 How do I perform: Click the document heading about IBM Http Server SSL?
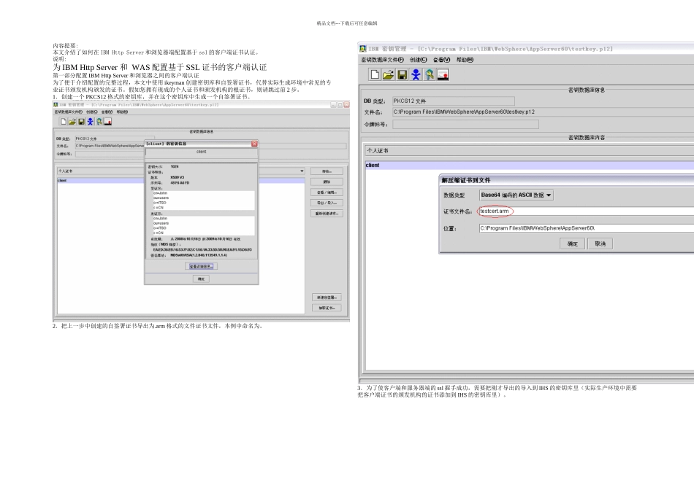pyautogui.click(x=160, y=67)
